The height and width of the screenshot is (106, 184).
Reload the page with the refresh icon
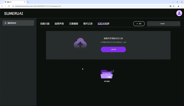9,6
